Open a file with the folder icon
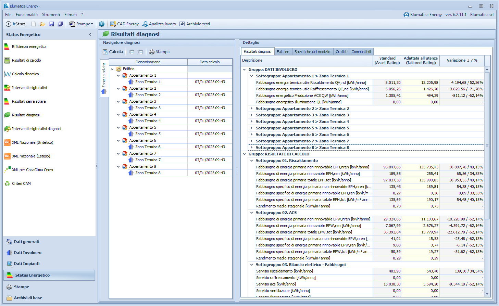Viewport: 499px width, 306px height. pos(42,24)
